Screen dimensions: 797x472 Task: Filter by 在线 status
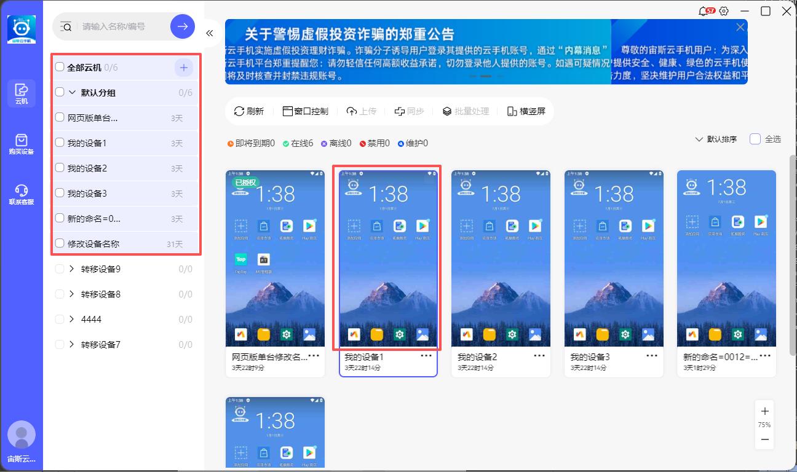298,143
